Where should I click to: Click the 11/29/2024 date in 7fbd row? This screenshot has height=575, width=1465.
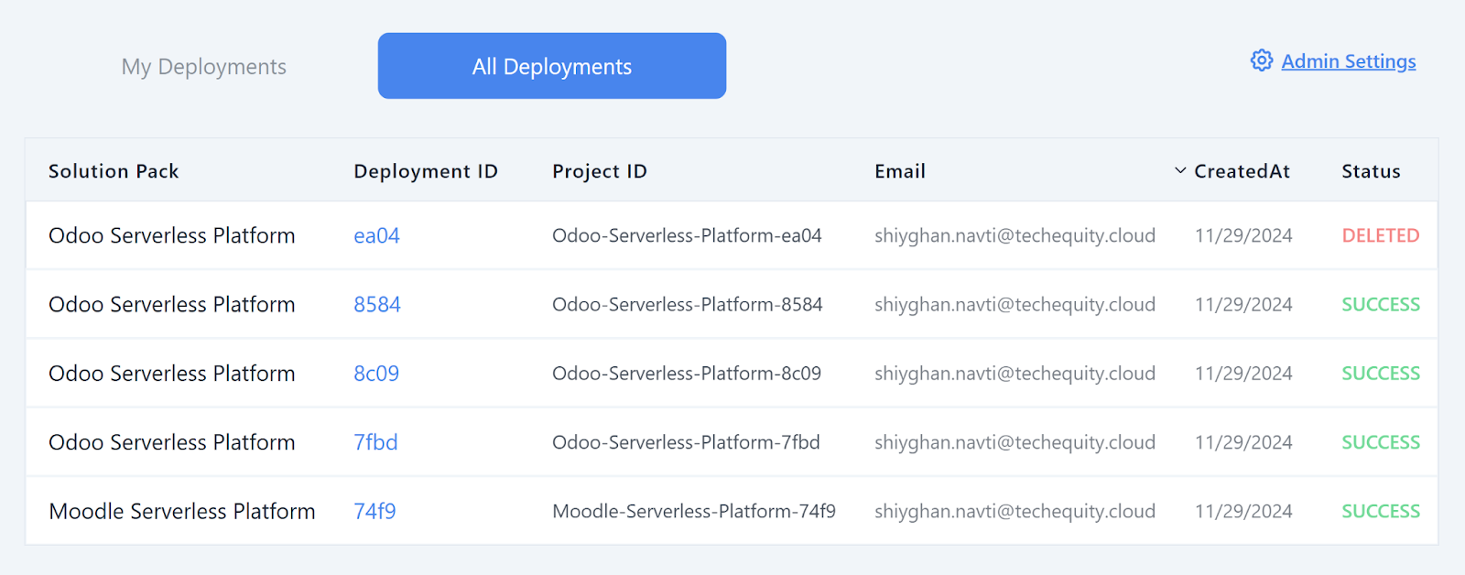pos(1243,442)
